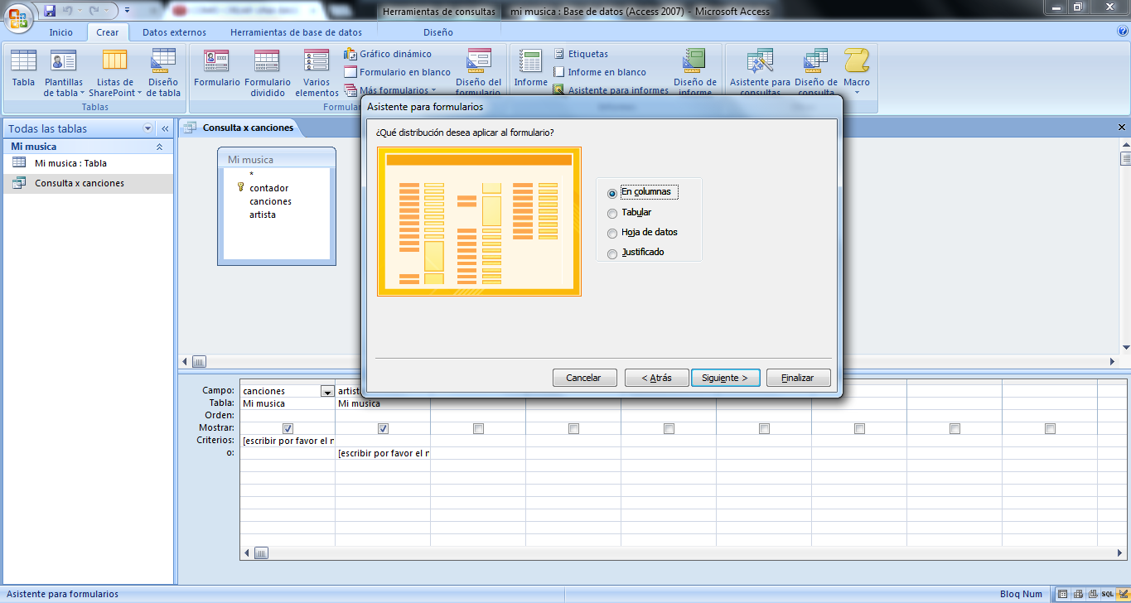Open Mi musica : Tabla in navigation pane

(87, 163)
